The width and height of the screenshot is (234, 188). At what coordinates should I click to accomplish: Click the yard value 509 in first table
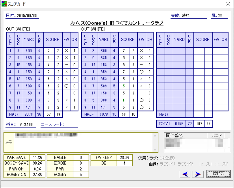29,86
